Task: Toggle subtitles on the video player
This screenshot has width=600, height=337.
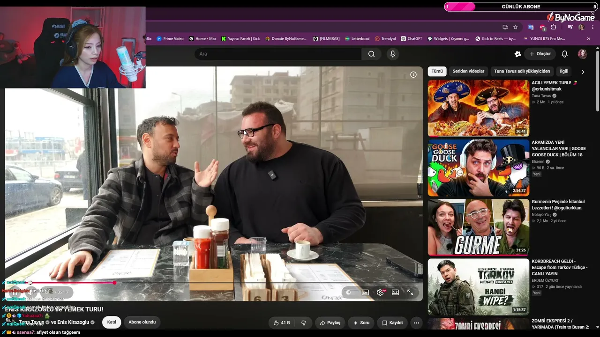Action: [365, 293]
